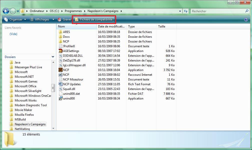The width and height of the screenshot is (252, 150).
Task: Click Fichiers de compatibilité button
Action: tap(94, 19)
